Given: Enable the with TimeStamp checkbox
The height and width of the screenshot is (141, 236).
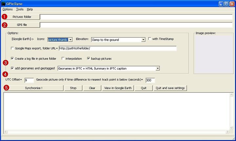Looking at the screenshot, I should pyautogui.click(x=149, y=39).
